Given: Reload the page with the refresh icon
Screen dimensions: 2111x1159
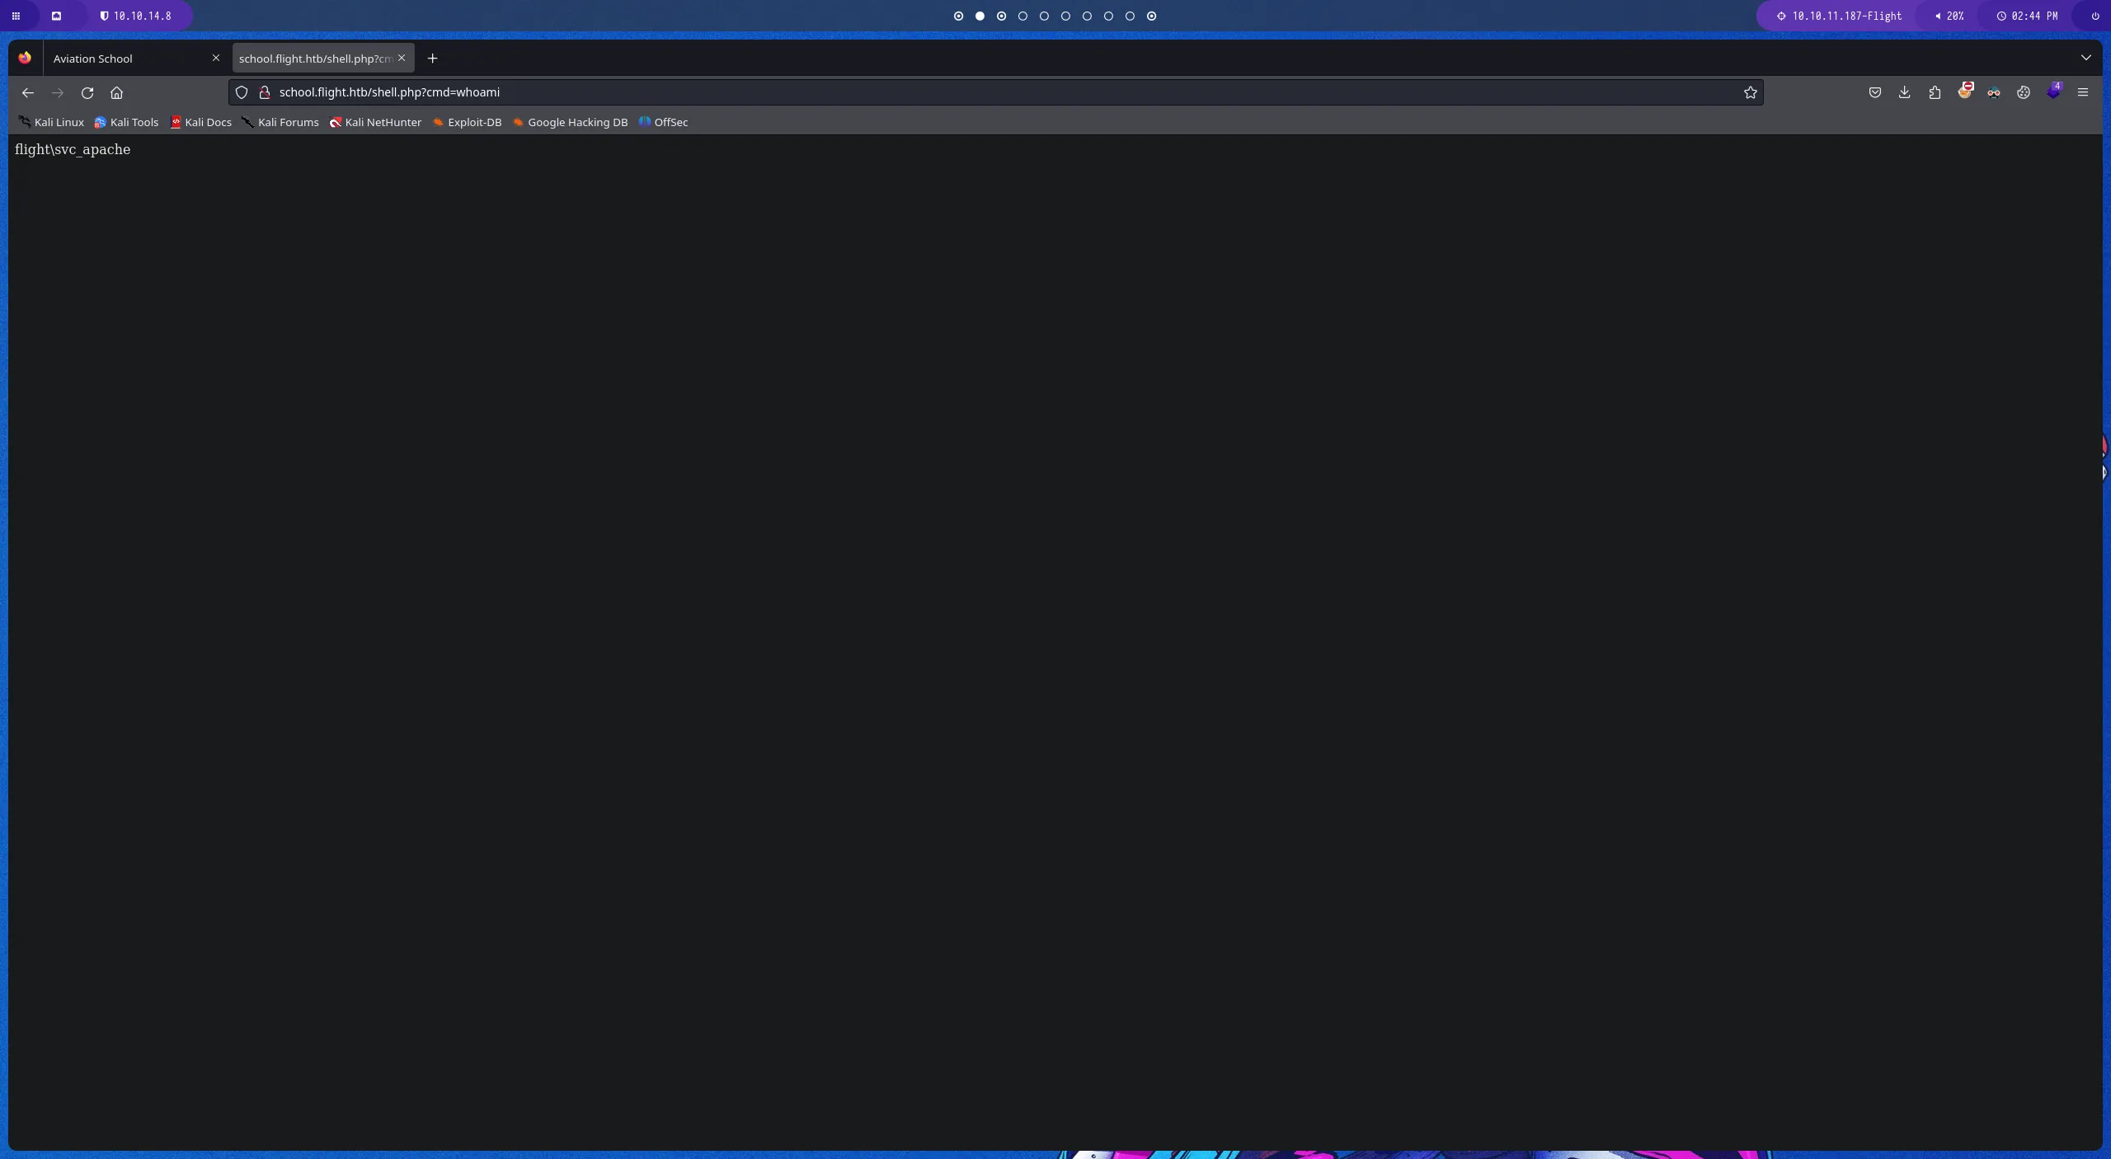Looking at the screenshot, I should 87,92.
